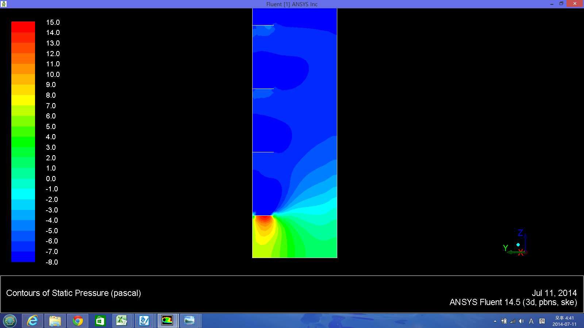Select the ANSYS Fluent taskbar icon
This screenshot has height=328, width=584.
point(167,321)
